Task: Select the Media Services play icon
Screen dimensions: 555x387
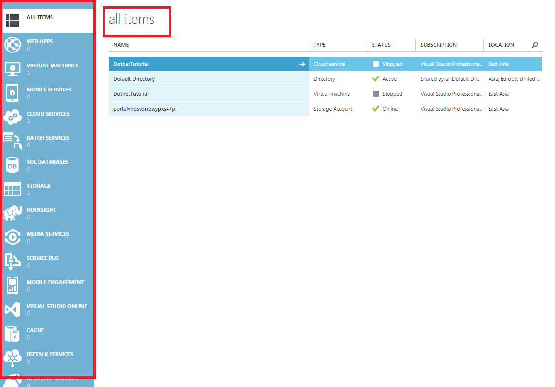Action: pyautogui.click(x=13, y=237)
